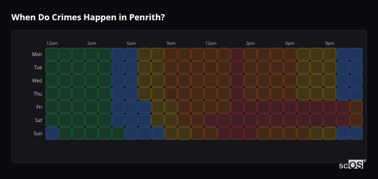This screenshot has width=378, height=179.
Task: Click the Sunday 9pm yellow cell
Action: pyautogui.click(x=330, y=133)
